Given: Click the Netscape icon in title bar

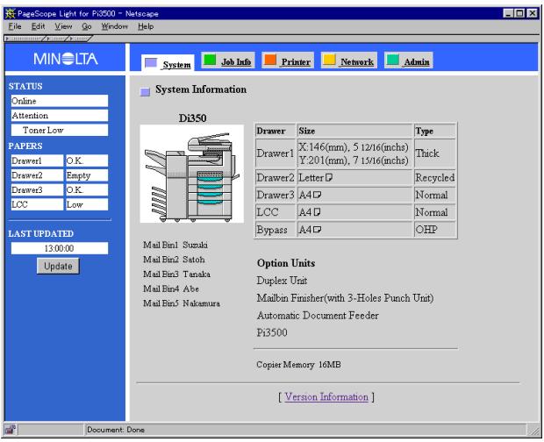Looking at the screenshot, I should (x=10, y=13).
